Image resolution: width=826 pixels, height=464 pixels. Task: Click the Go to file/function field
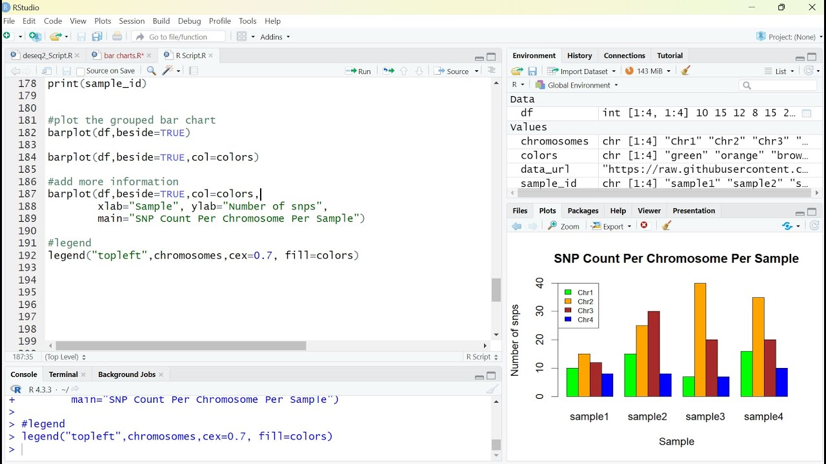178,37
